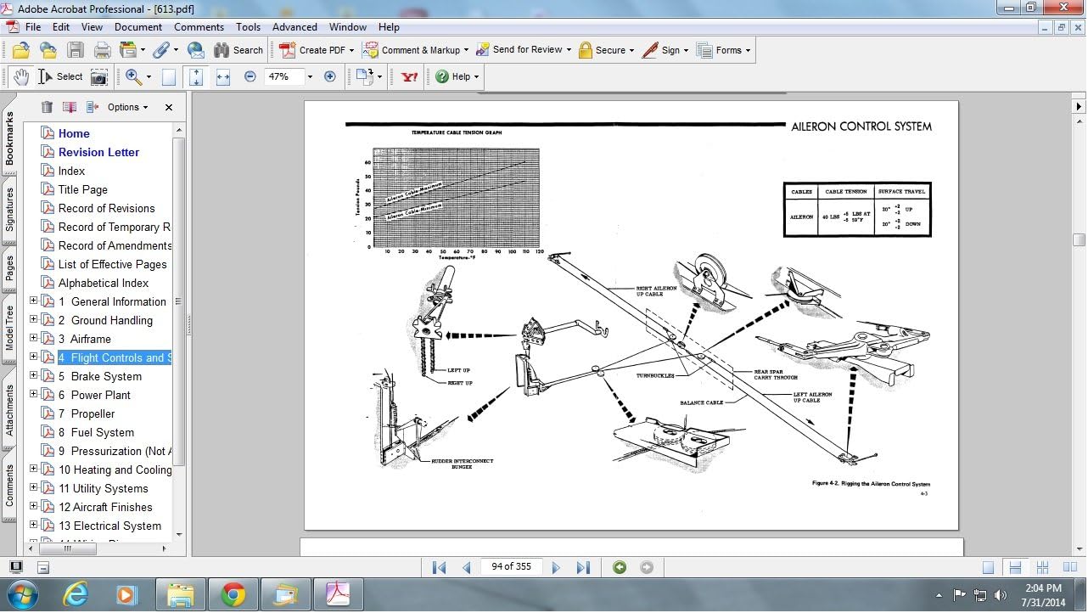Jump to the last page
The height and width of the screenshot is (613, 1088).
point(583,567)
